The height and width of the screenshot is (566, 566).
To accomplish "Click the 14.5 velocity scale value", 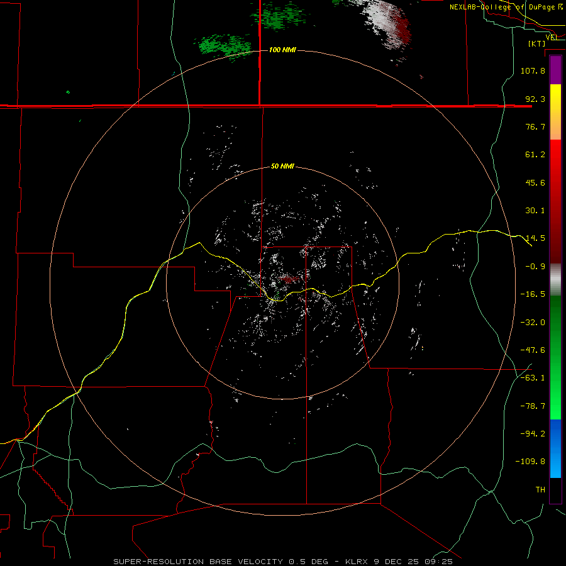I will pyautogui.click(x=535, y=238).
